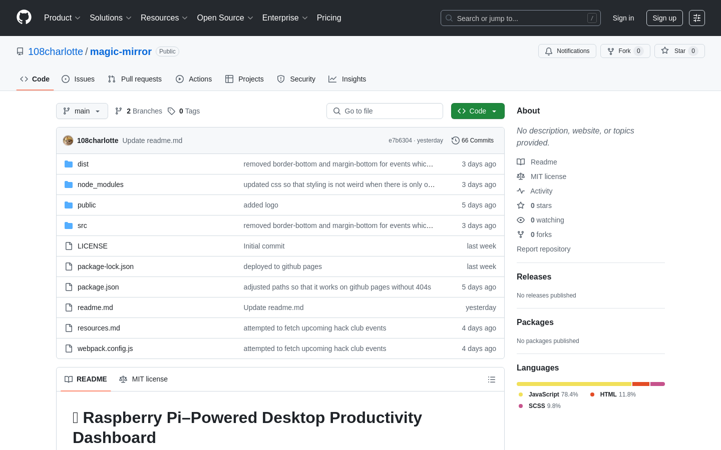
Task: Click the command palette icon beside Sign up
Action: pyautogui.click(x=697, y=18)
